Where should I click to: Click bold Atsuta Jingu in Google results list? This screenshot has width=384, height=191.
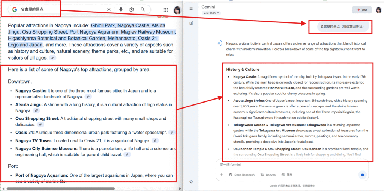click(x=29, y=104)
